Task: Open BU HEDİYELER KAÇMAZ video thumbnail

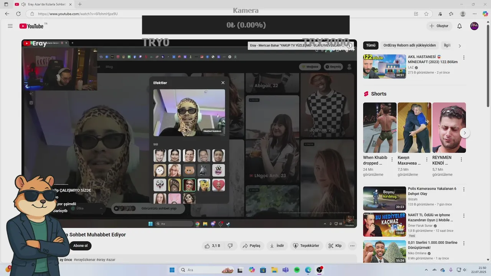Action: 384,225
